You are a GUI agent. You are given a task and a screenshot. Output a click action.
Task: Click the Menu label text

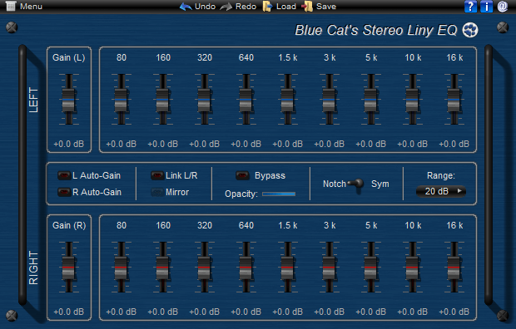point(31,7)
